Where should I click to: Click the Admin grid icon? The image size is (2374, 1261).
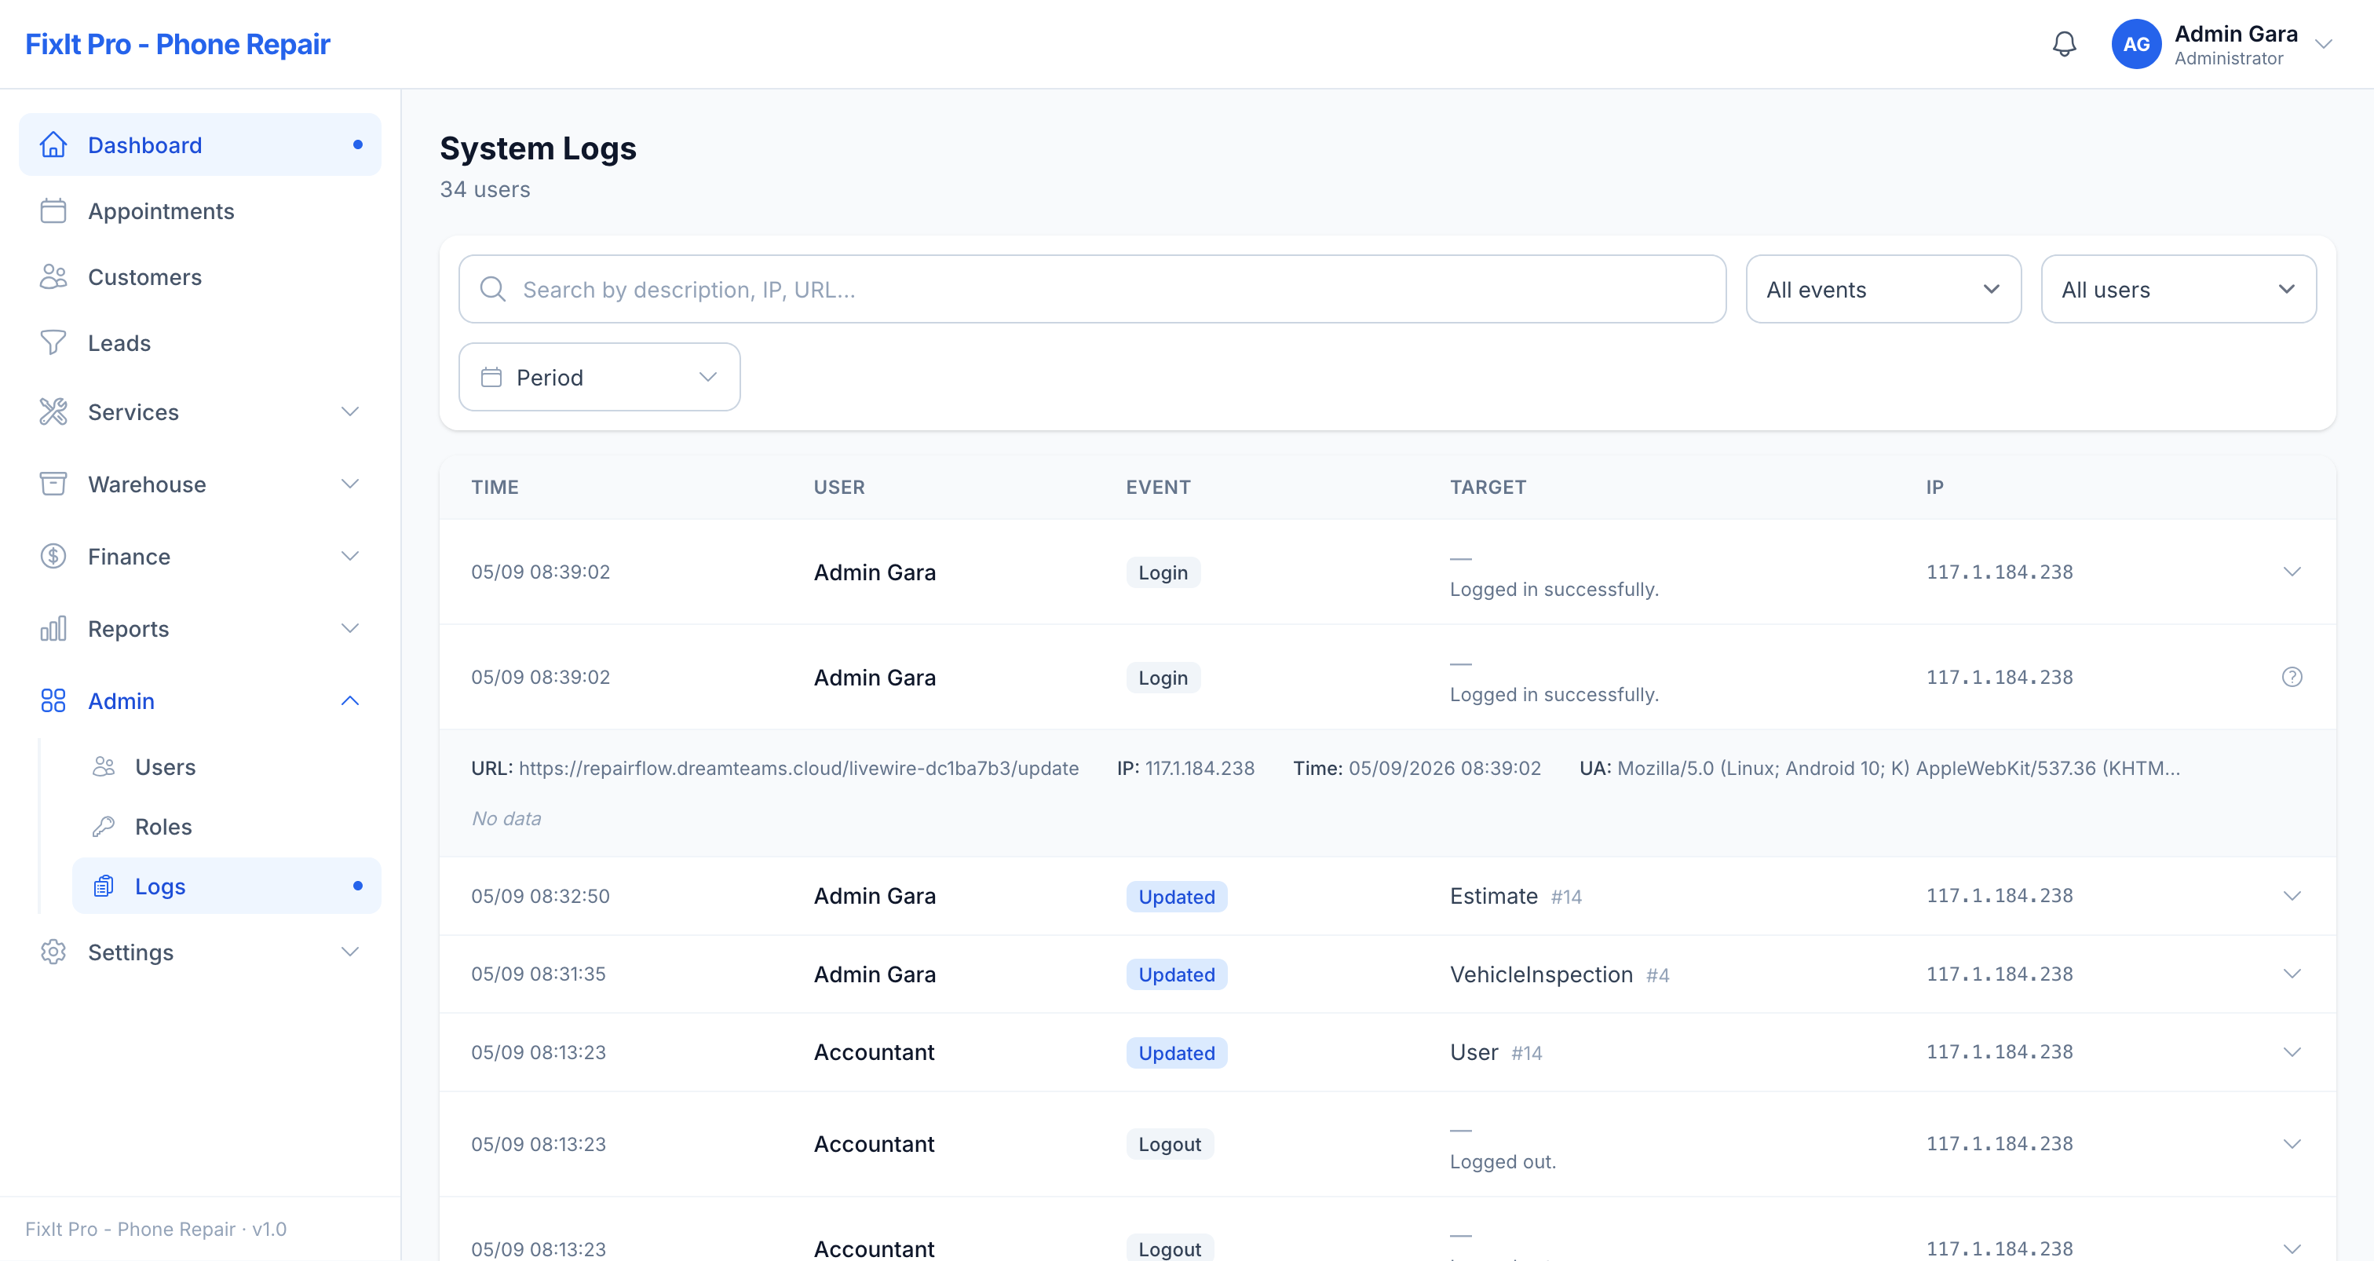click(x=53, y=700)
